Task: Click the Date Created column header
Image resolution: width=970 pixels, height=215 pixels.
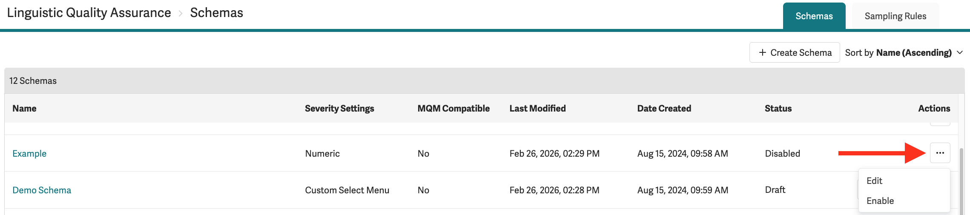Action: pos(664,108)
